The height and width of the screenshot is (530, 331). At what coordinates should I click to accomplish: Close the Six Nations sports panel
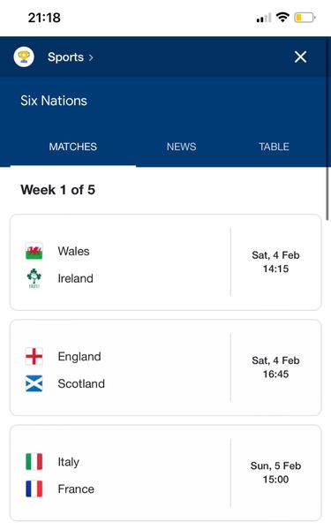[300, 57]
